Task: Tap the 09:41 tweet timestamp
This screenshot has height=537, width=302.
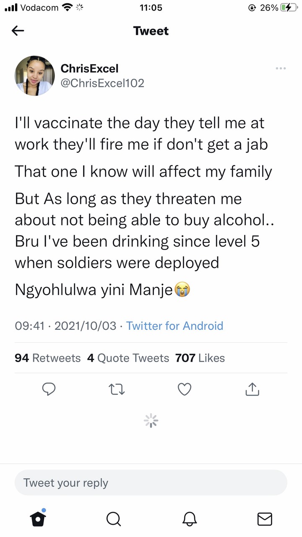Action: pyautogui.click(x=30, y=326)
